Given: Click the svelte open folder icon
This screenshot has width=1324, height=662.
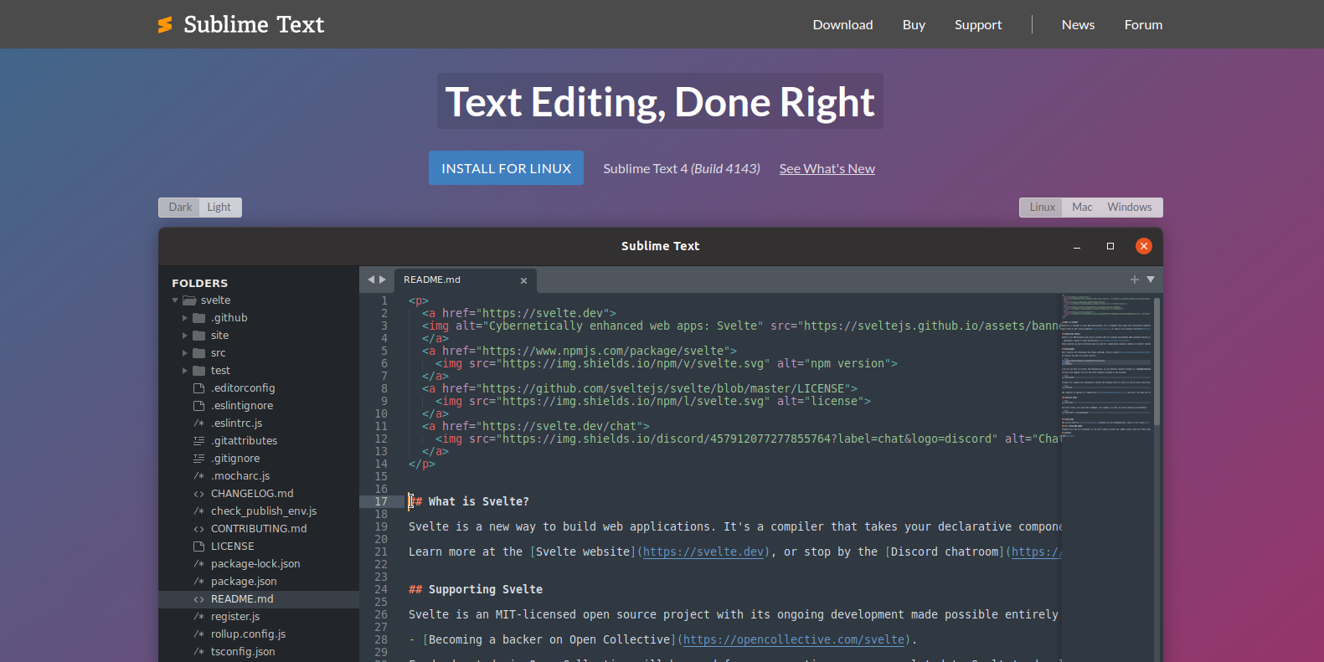Looking at the screenshot, I should tap(189, 300).
